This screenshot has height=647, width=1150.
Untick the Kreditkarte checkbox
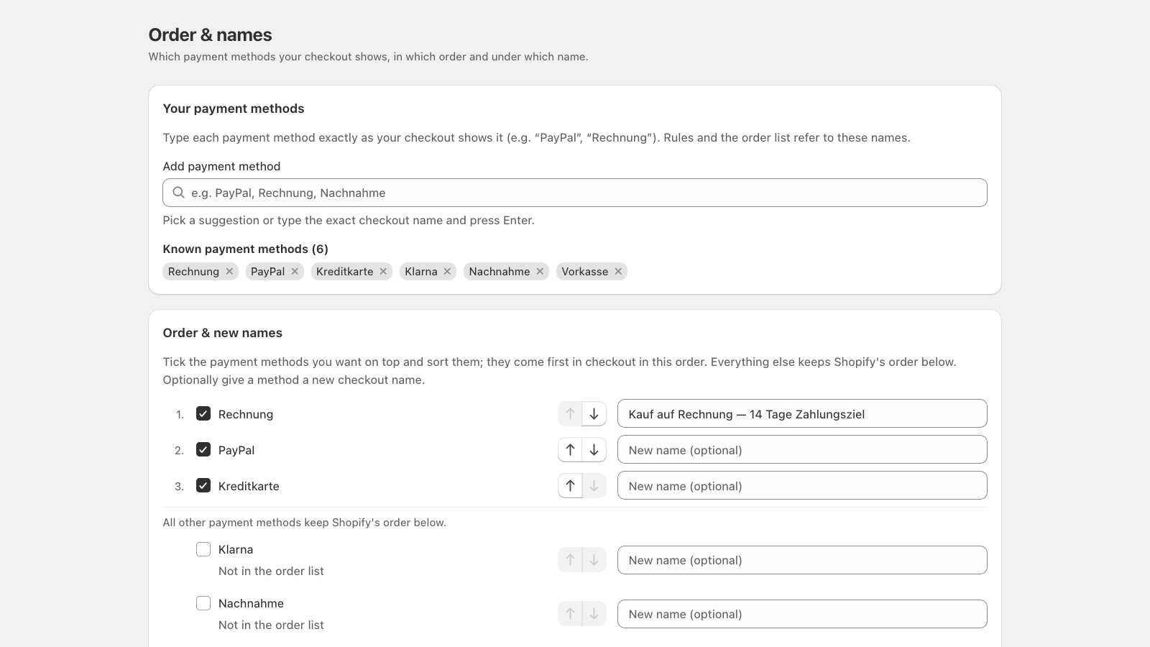point(203,485)
